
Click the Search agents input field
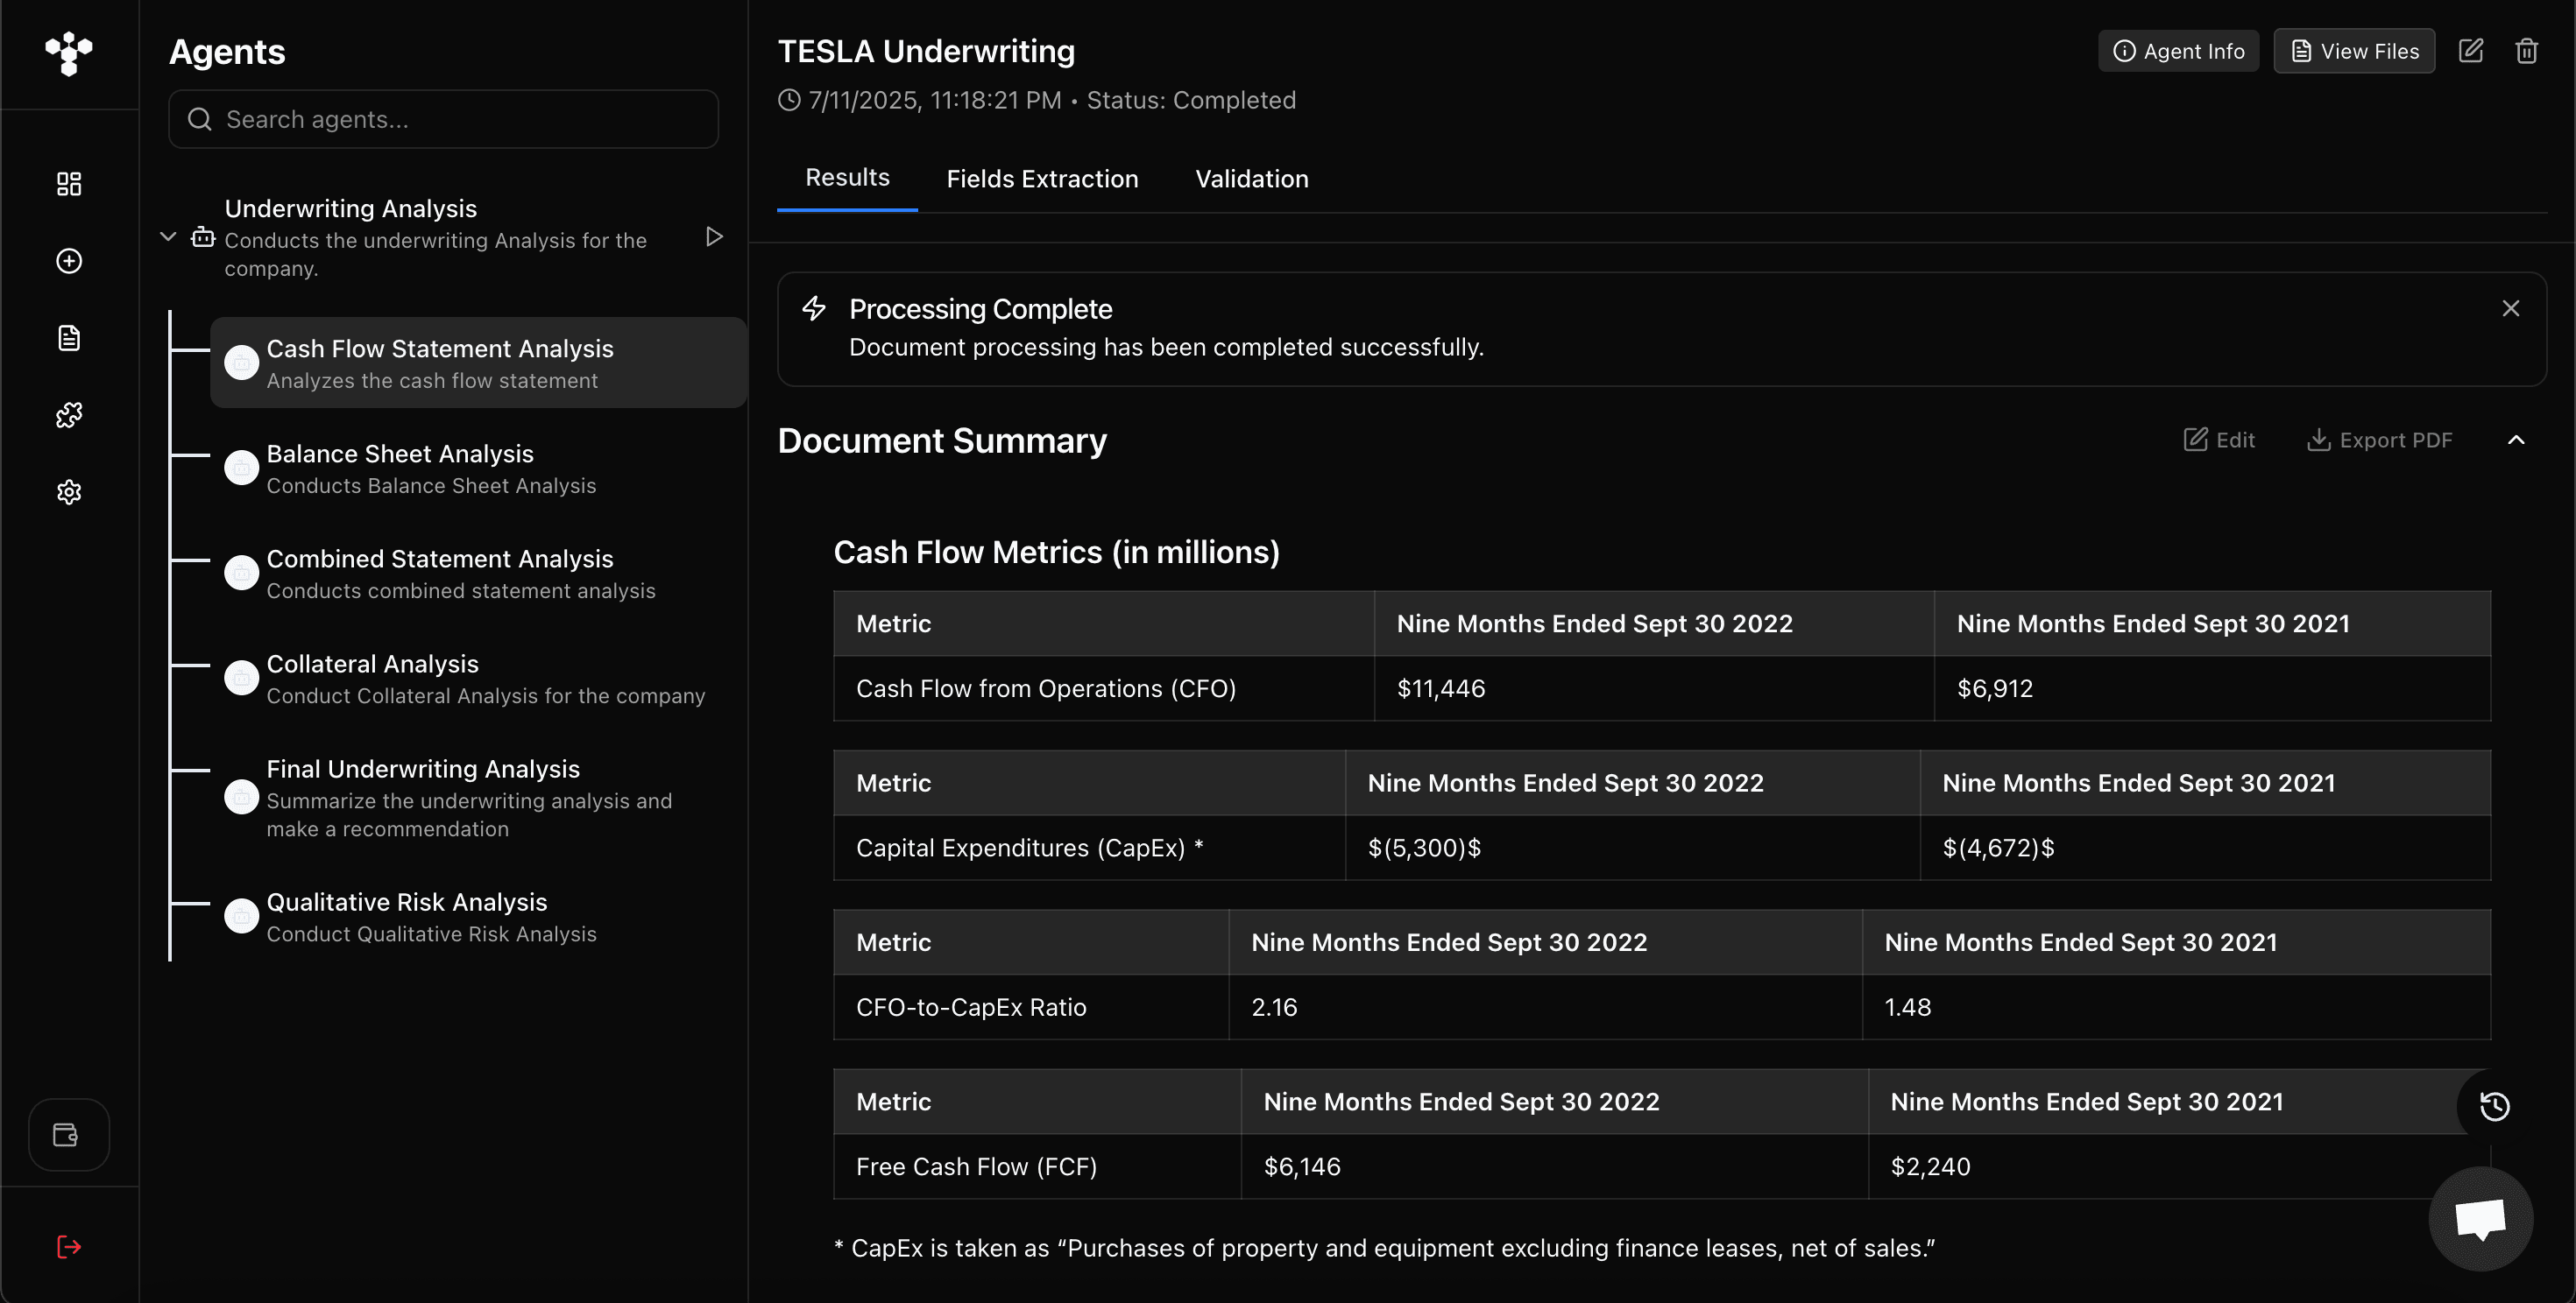[443, 119]
